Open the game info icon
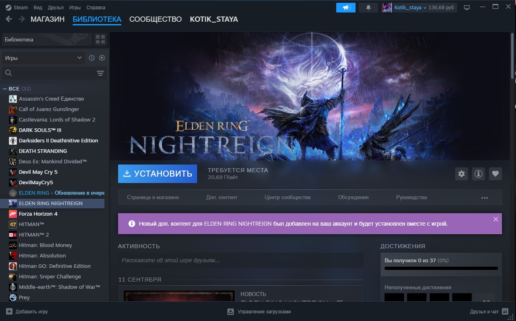Viewport: 516px width, 321px height. pos(479,174)
